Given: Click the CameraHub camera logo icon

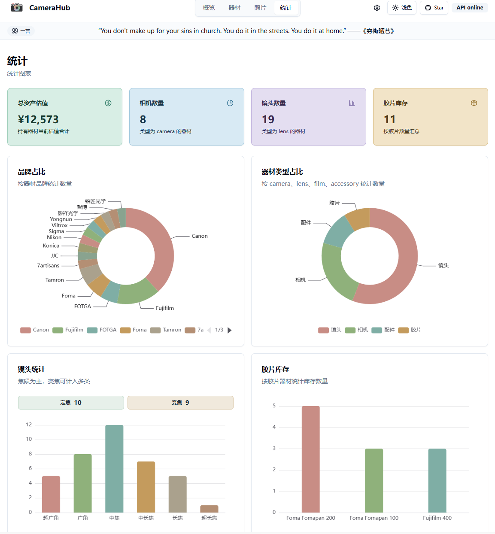Looking at the screenshot, I should click(17, 7).
